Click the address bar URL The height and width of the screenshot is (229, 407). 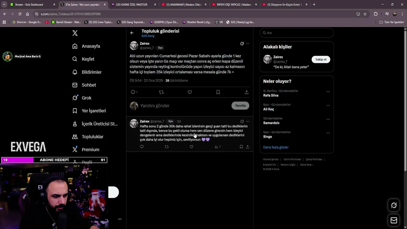tap(71, 14)
